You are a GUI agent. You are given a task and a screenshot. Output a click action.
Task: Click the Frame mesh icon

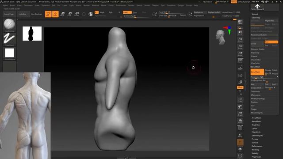coord(240,100)
